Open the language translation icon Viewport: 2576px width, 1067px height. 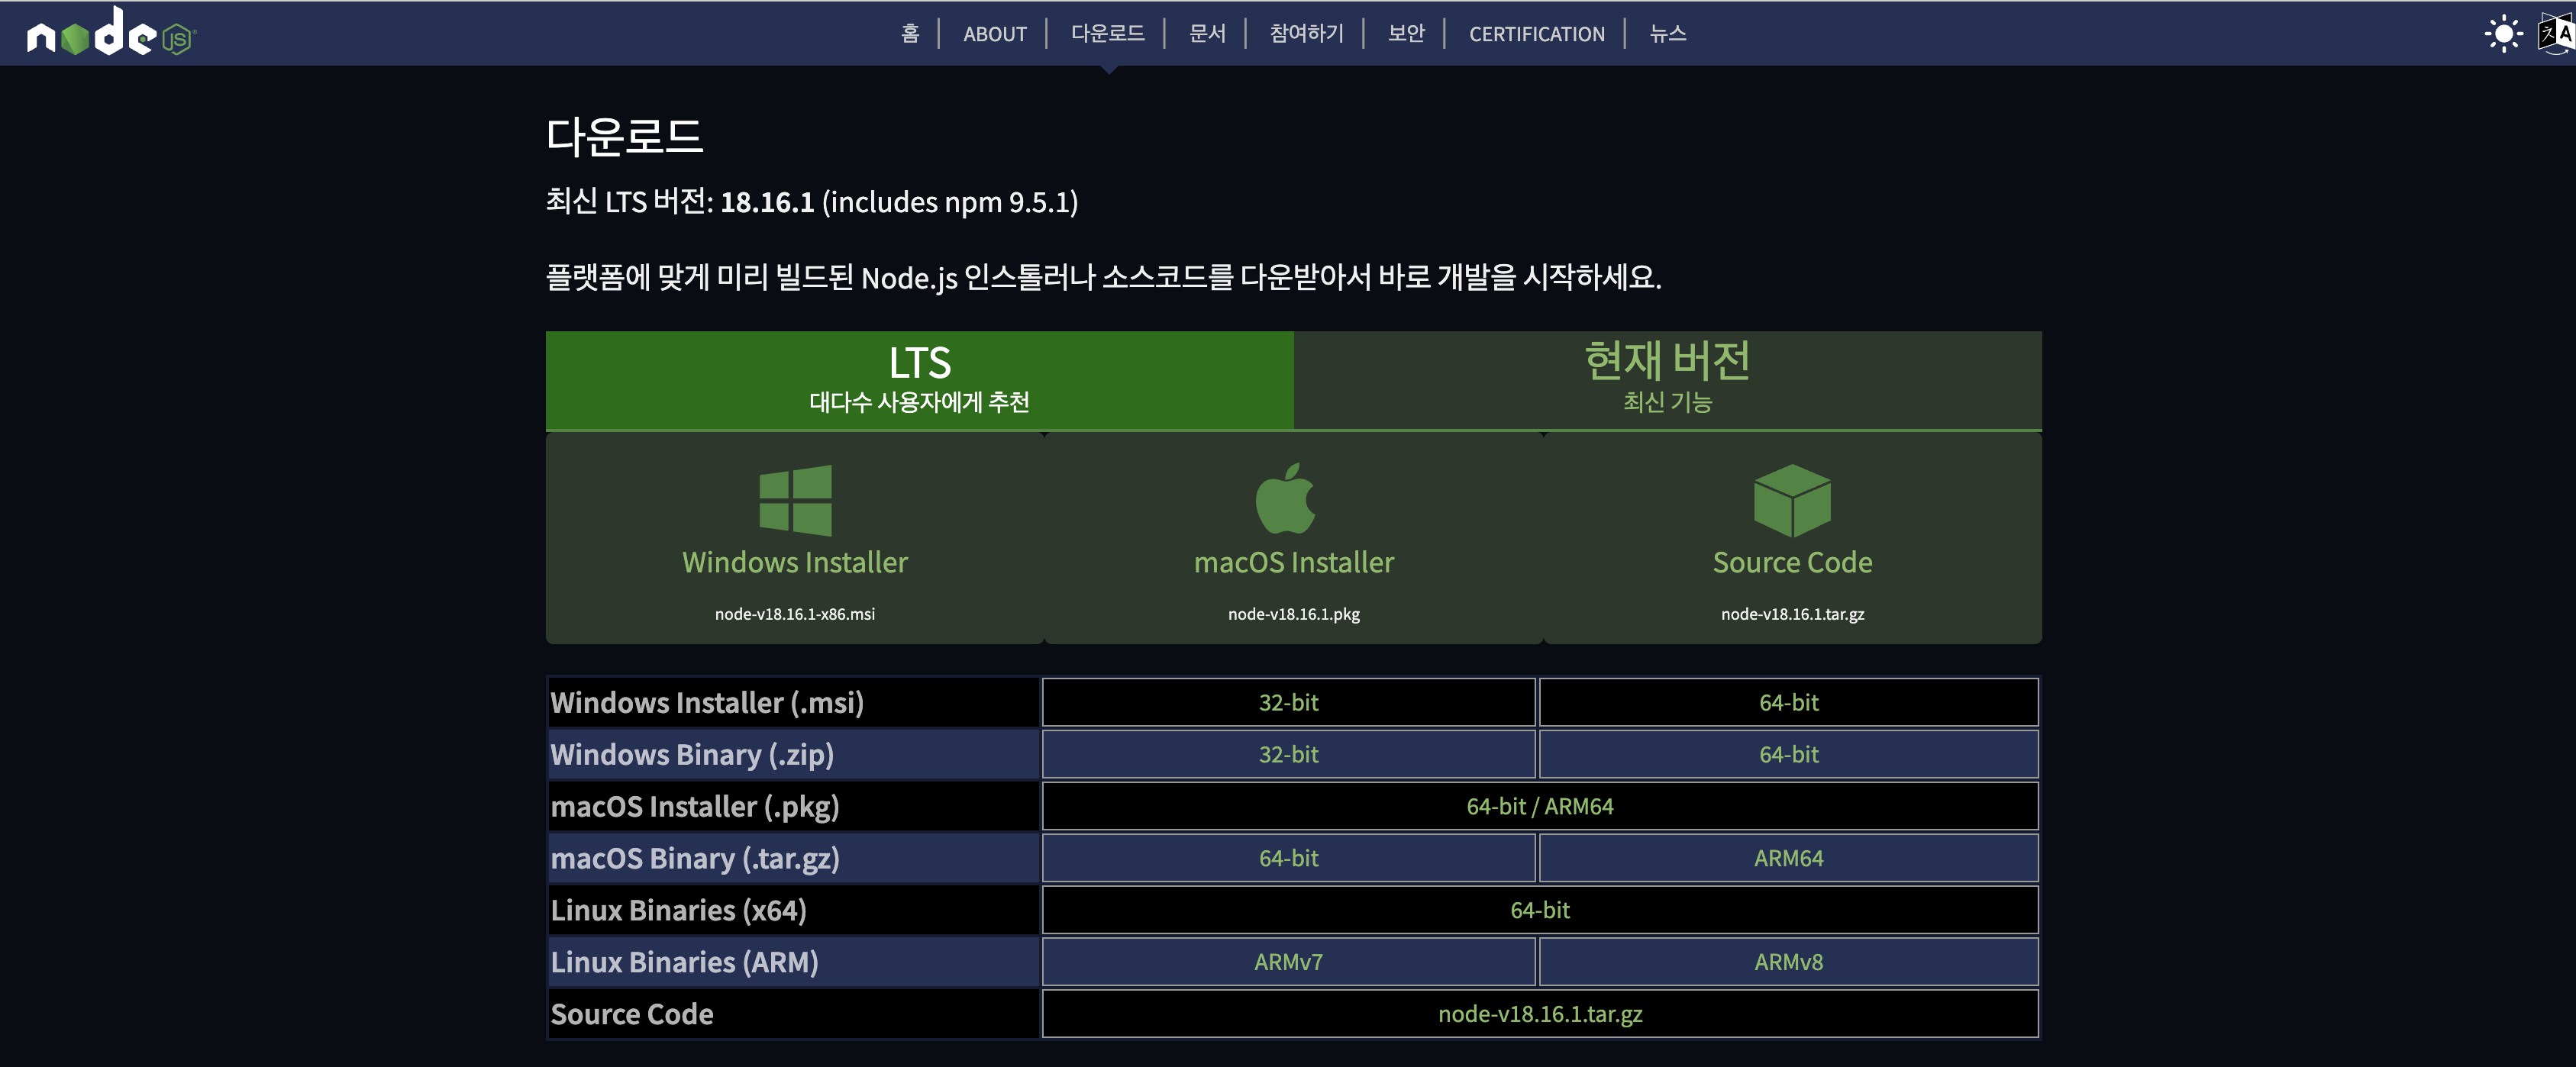(x=2556, y=34)
